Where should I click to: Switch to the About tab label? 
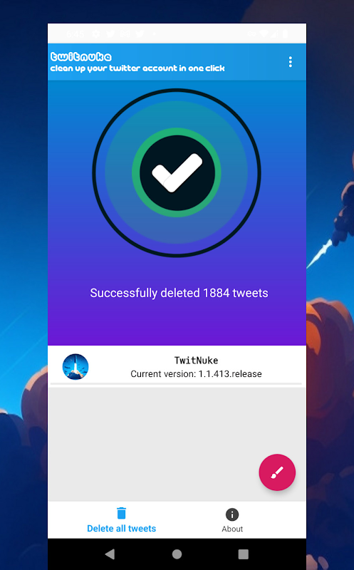coord(232,529)
